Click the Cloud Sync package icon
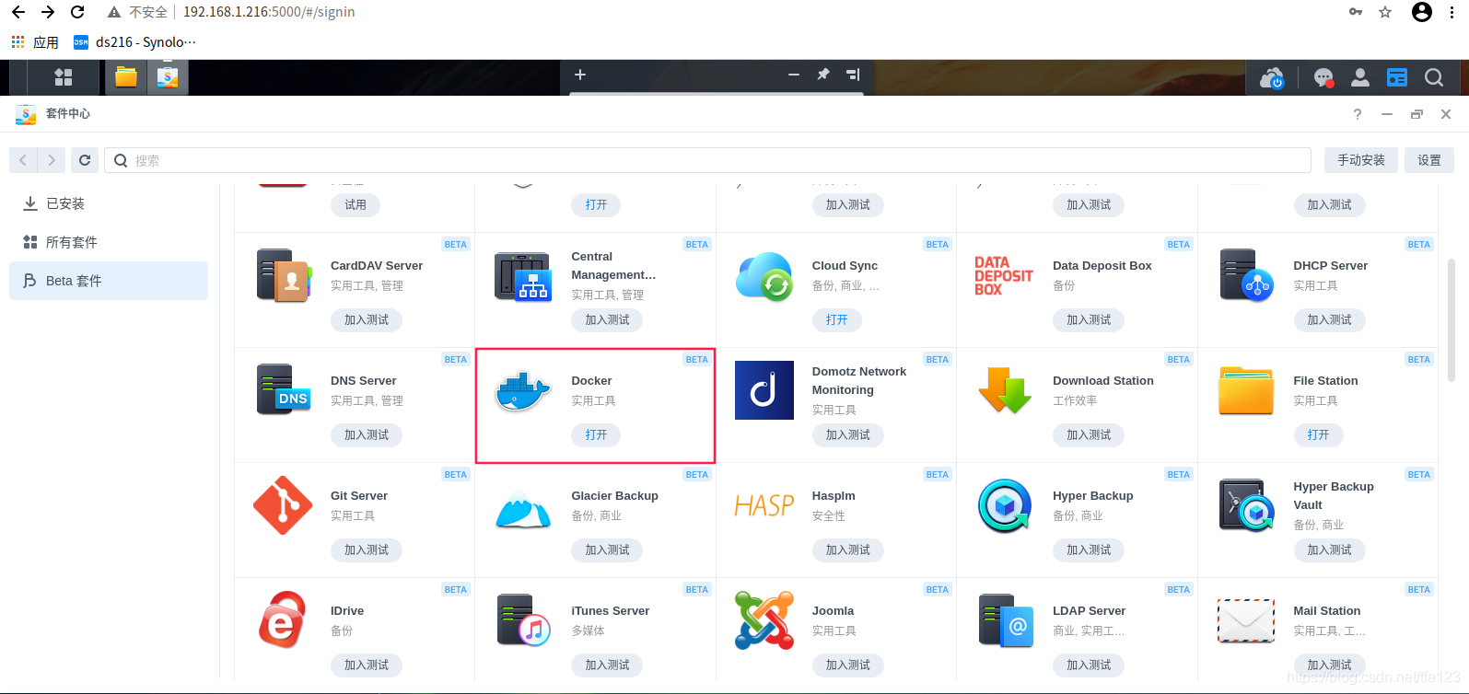 coord(764,276)
